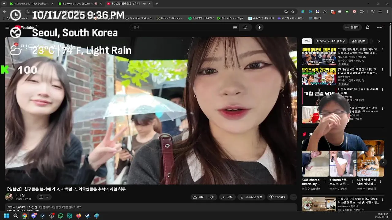Dislike the video with thumbs down
Screen dimensions: 392x220
point(211,197)
